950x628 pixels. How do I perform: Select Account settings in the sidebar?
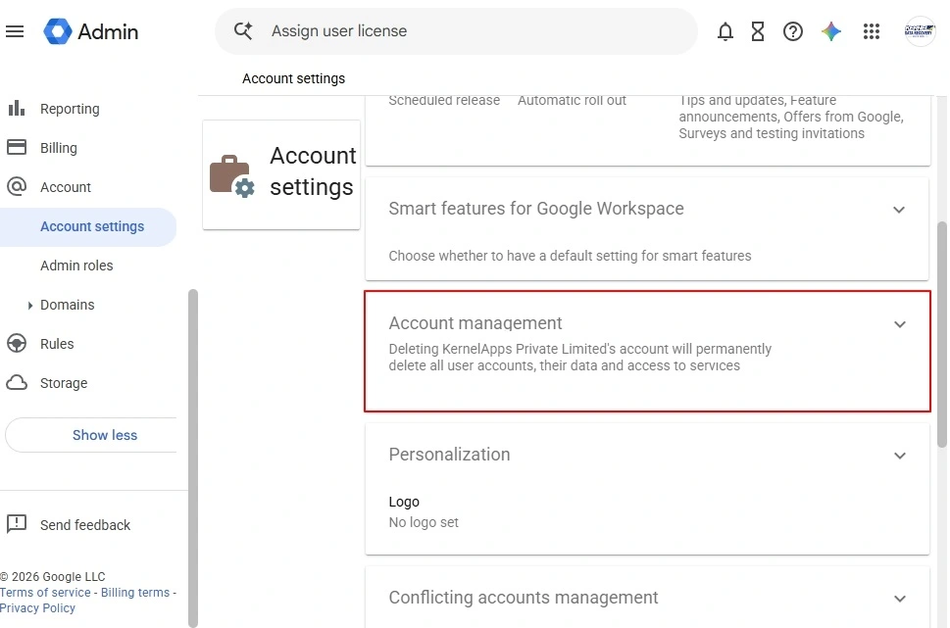tap(88, 226)
